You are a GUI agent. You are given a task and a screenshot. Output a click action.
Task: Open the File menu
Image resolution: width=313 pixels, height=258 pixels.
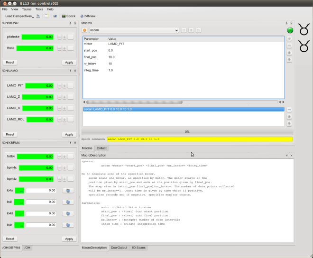[5, 9]
